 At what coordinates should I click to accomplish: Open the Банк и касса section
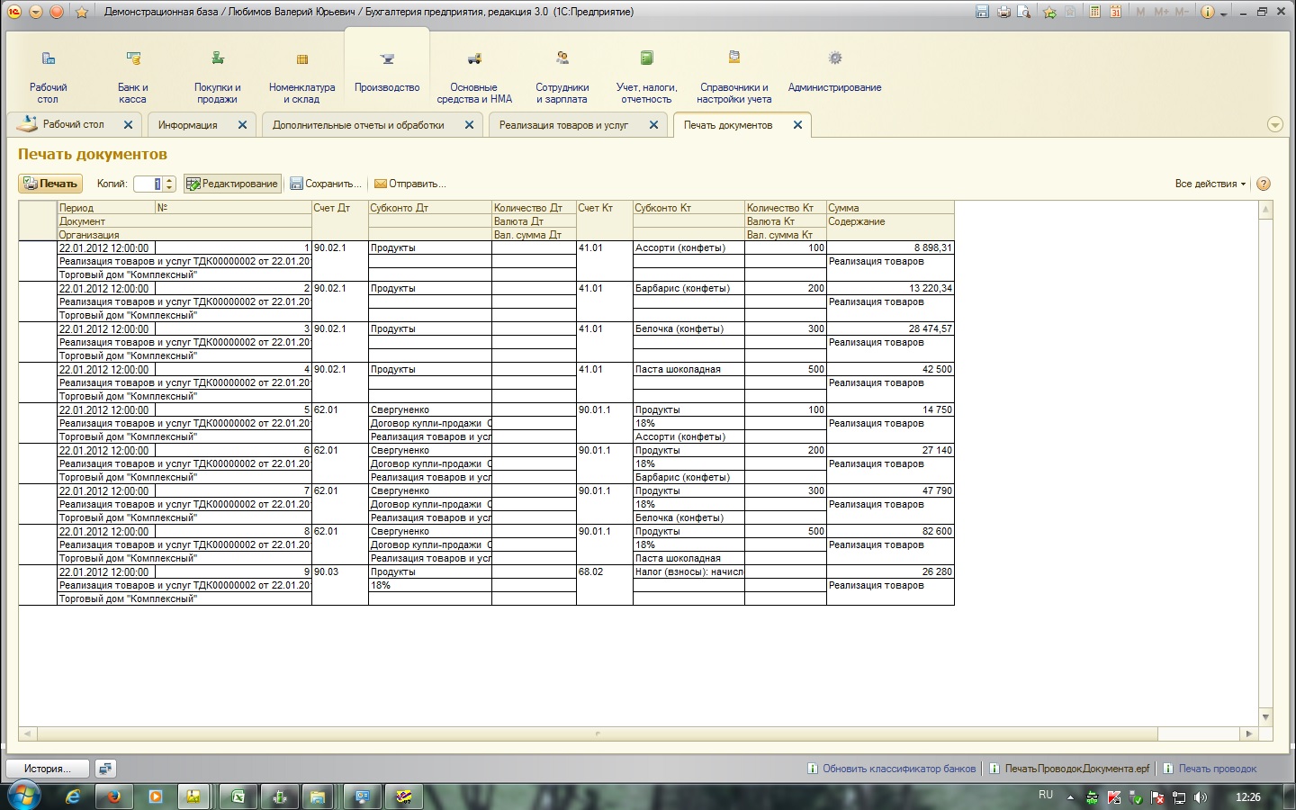click(132, 78)
